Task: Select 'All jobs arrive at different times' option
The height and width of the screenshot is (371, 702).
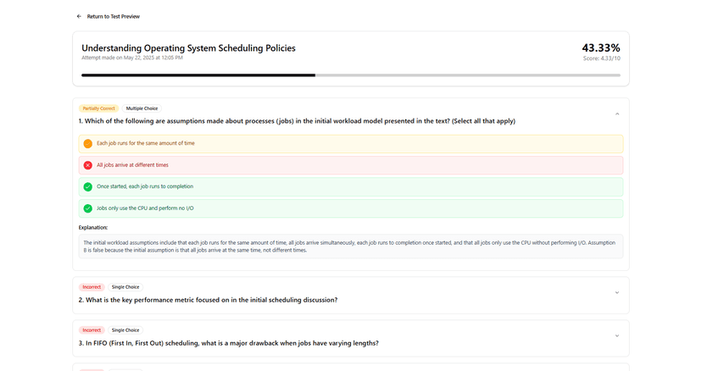Action: 350,165
